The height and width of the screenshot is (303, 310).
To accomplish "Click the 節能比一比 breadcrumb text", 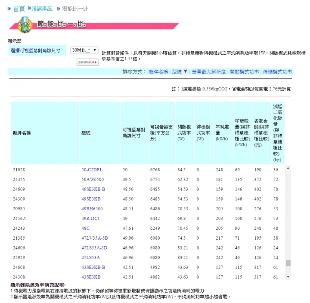I will coord(75,9).
